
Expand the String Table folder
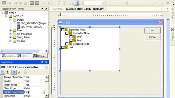[10, 38]
